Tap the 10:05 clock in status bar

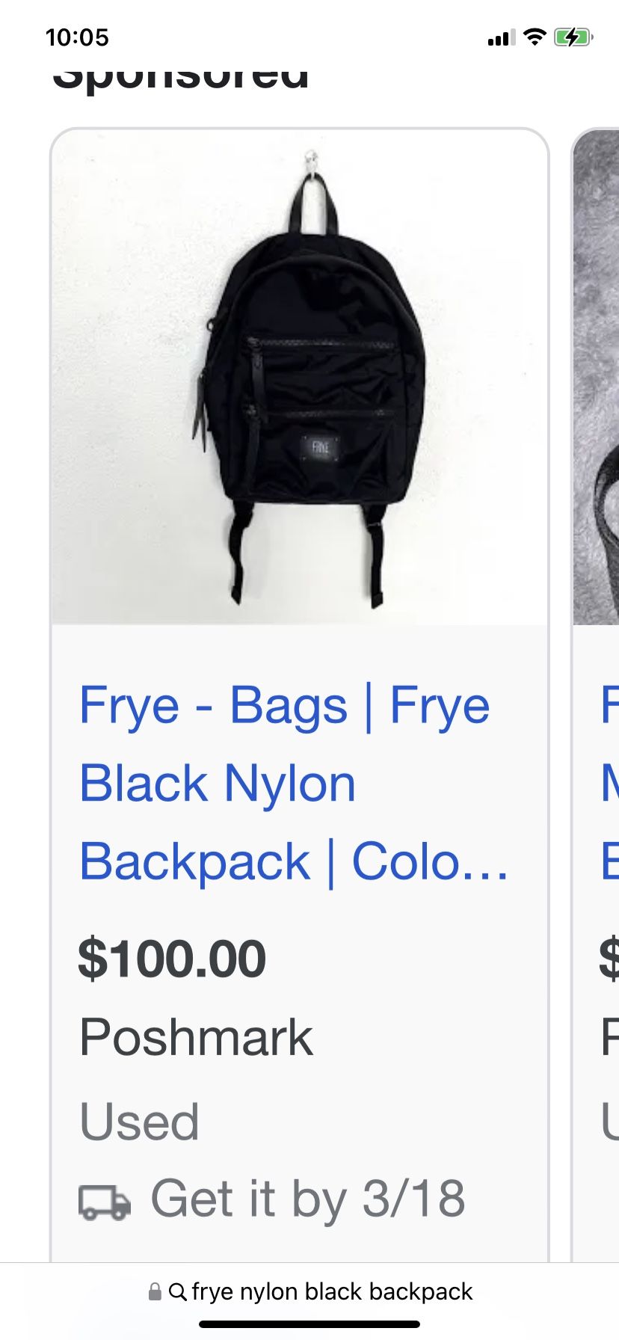click(77, 37)
